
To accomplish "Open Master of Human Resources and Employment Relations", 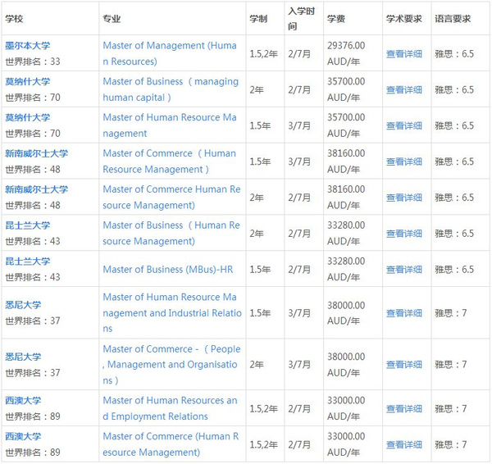I will point(170,408).
